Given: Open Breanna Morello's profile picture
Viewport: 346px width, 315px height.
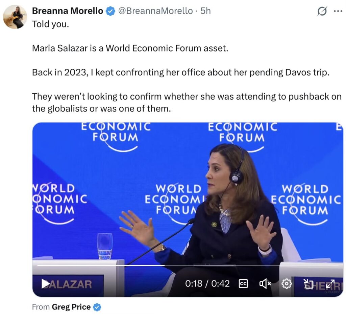Looking at the screenshot, I should (x=15, y=17).
